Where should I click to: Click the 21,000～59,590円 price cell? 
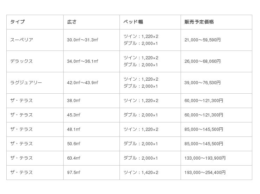click(203, 40)
